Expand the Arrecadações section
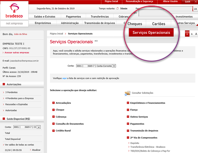This screenshot has height=153, width=198. click(x=53, y=103)
